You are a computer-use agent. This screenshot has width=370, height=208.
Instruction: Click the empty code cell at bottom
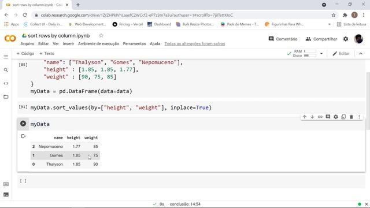(x=191, y=181)
